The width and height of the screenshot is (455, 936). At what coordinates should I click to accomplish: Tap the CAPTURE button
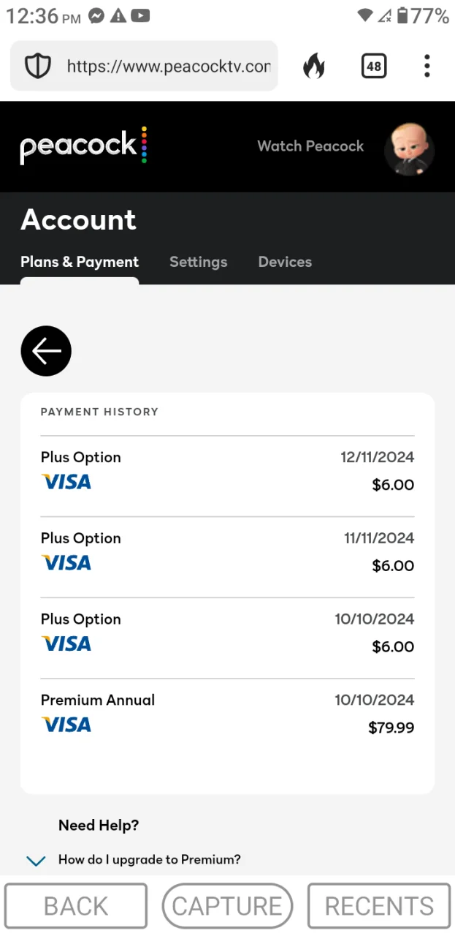(x=227, y=906)
